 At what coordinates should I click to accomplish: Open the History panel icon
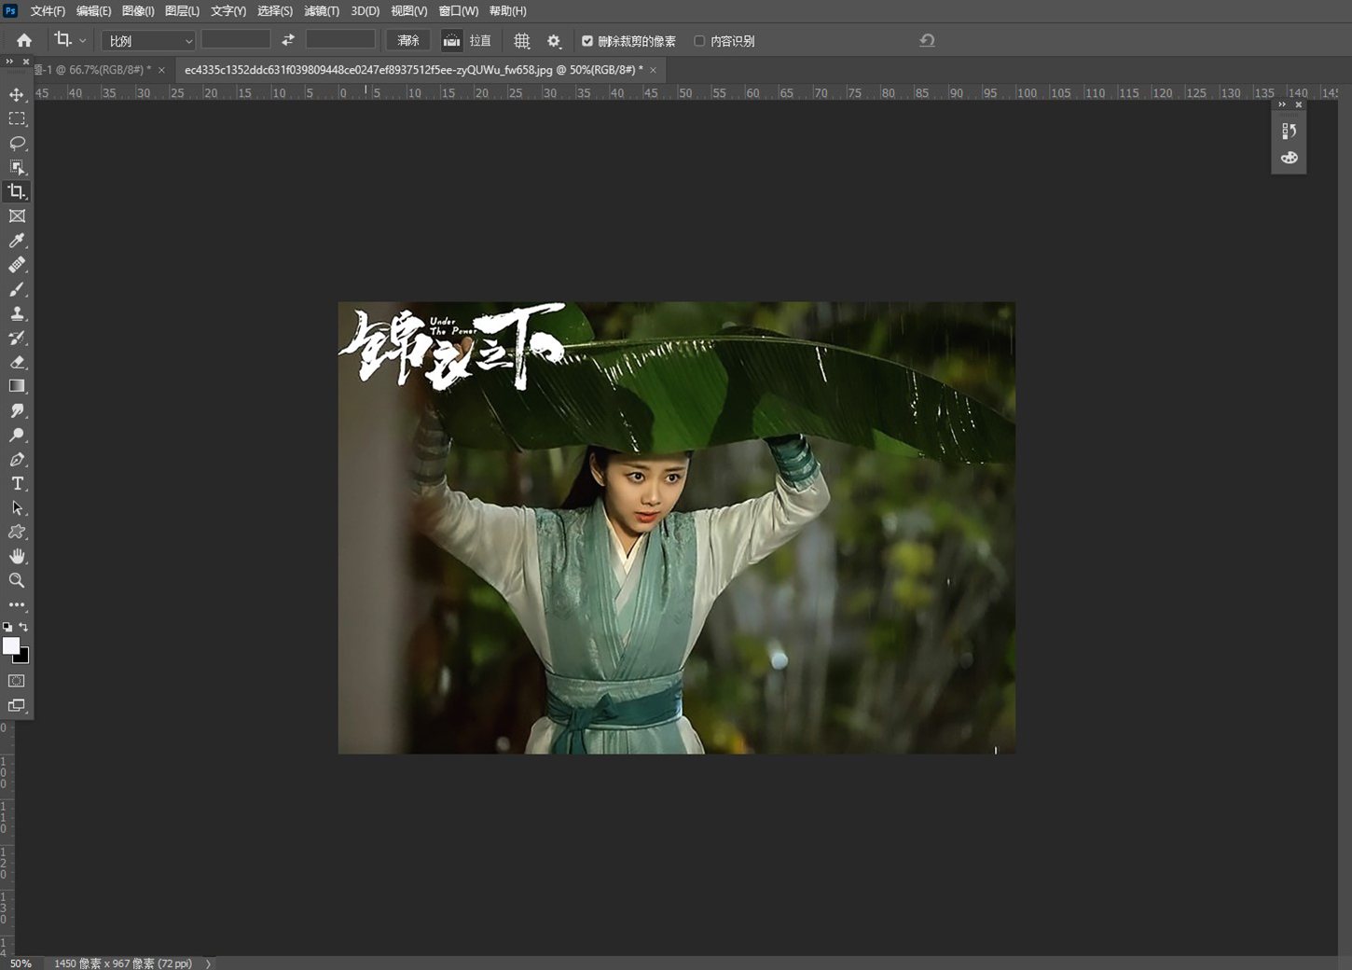point(1289,131)
